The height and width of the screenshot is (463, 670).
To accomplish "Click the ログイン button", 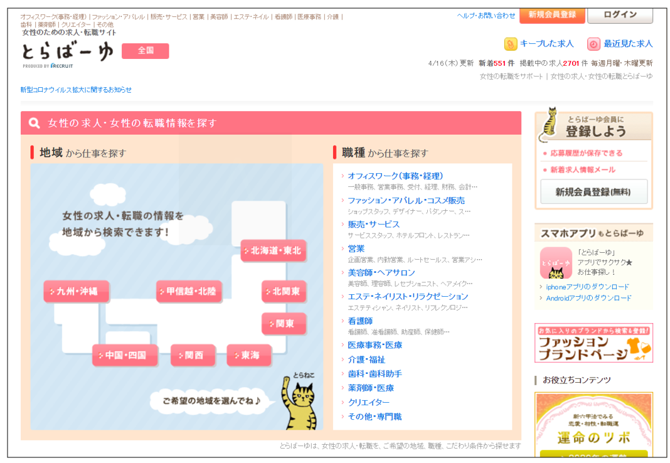I will tap(620, 14).
